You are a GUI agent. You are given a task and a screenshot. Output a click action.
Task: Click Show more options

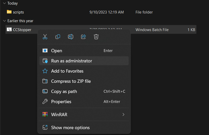(x=70, y=128)
